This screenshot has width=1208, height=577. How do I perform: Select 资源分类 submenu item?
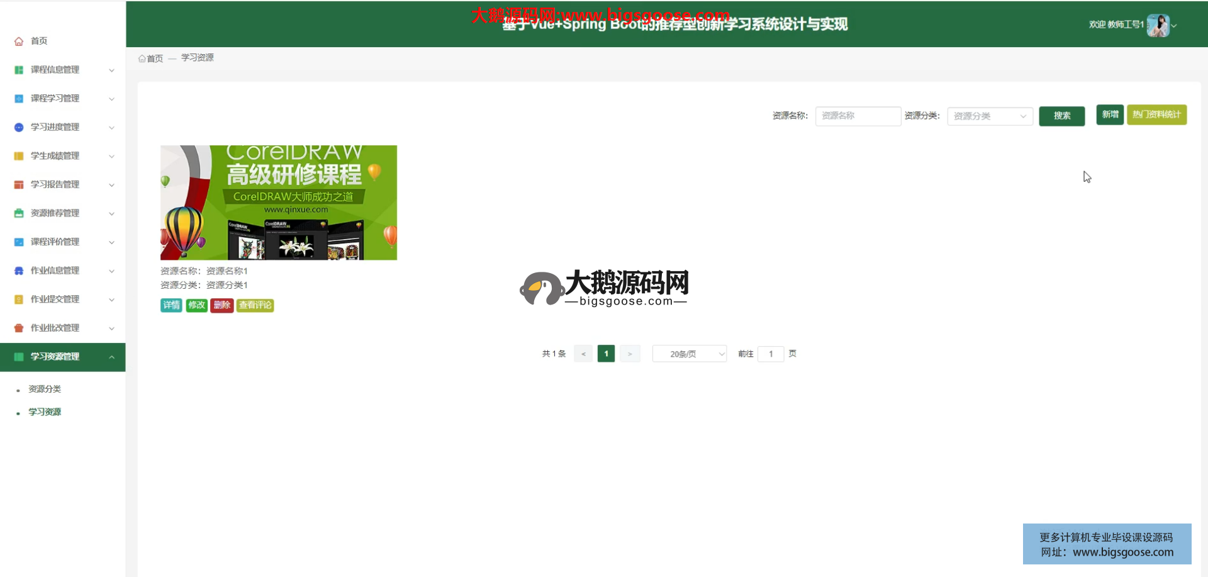click(x=45, y=389)
